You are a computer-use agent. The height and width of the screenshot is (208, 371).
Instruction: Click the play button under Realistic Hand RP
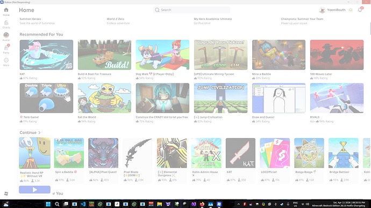[34, 190]
